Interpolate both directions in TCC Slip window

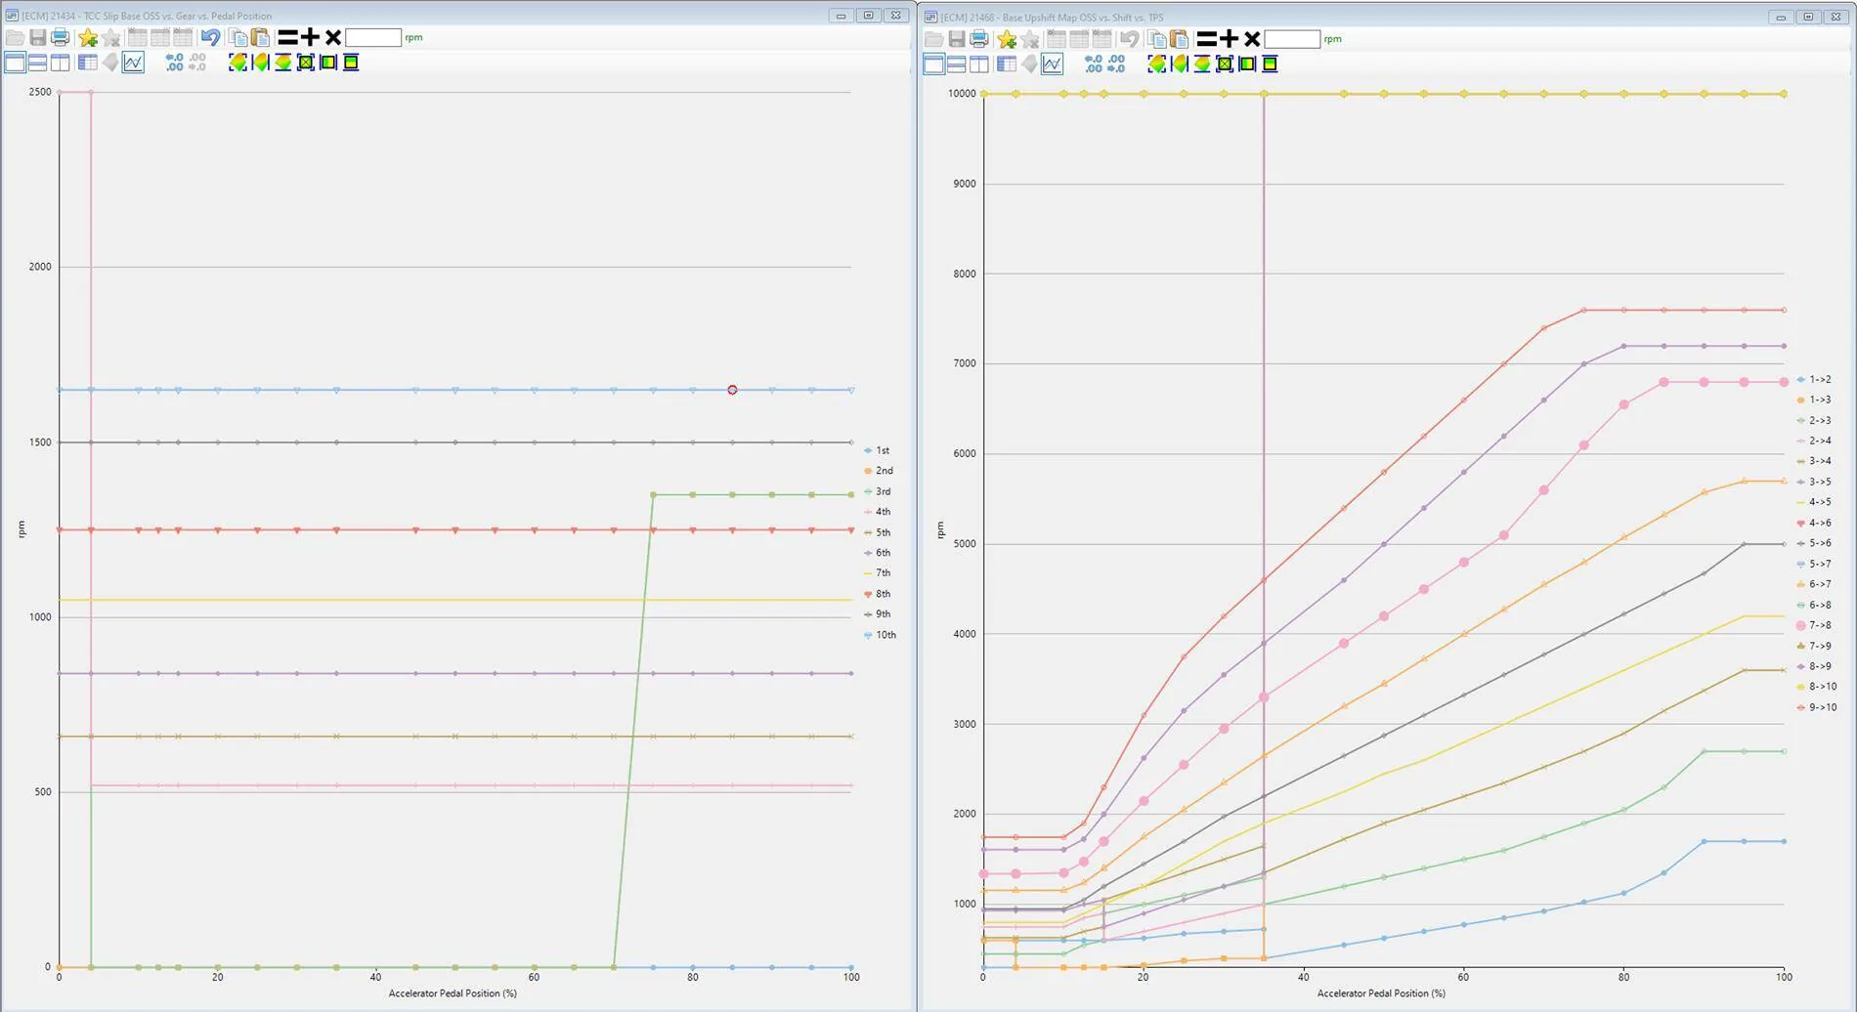(238, 63)
